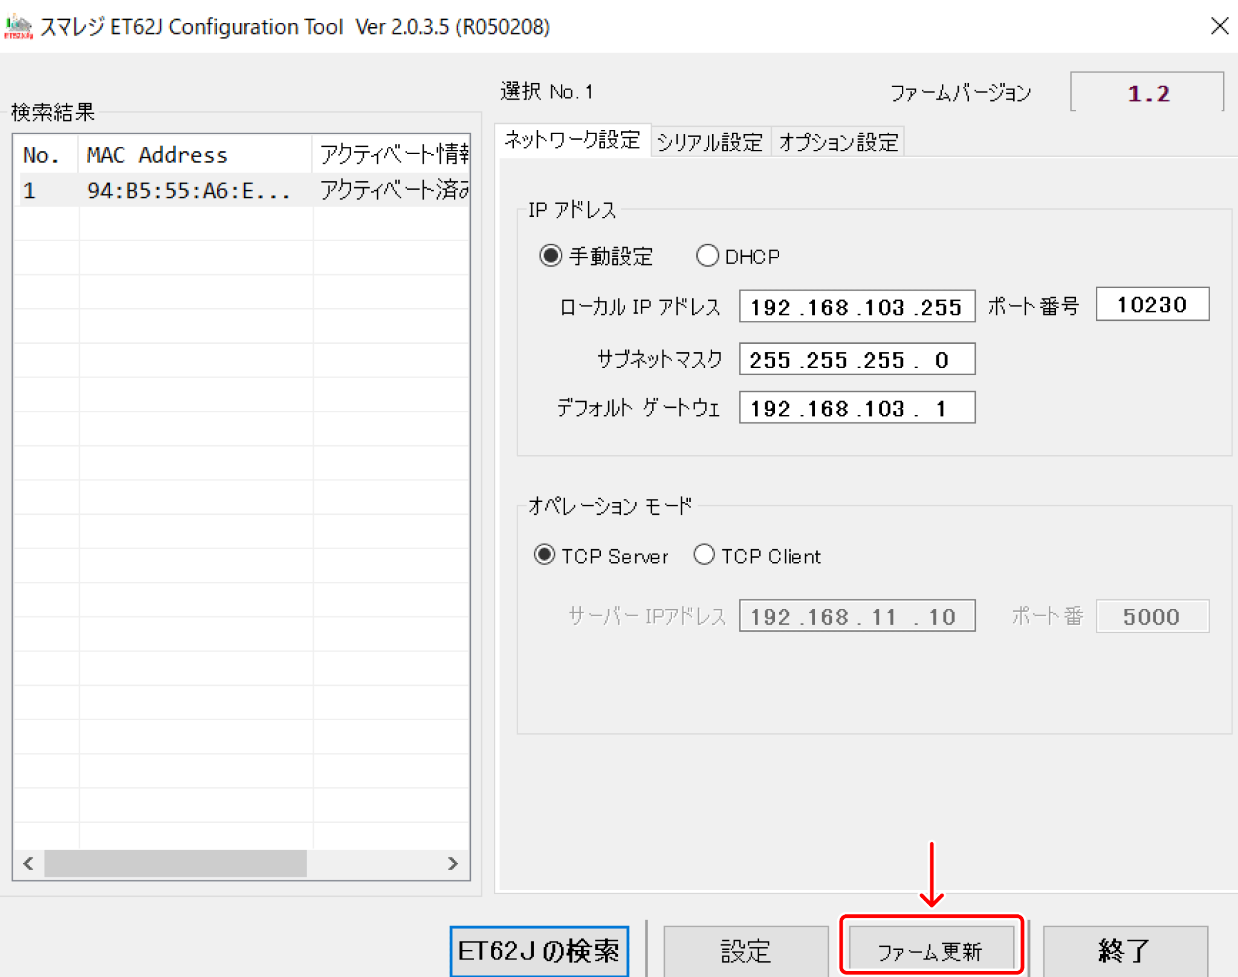Close the Configuration Tool window
This screenshot has height=977, width=1238.
(x=1219, y=26)
